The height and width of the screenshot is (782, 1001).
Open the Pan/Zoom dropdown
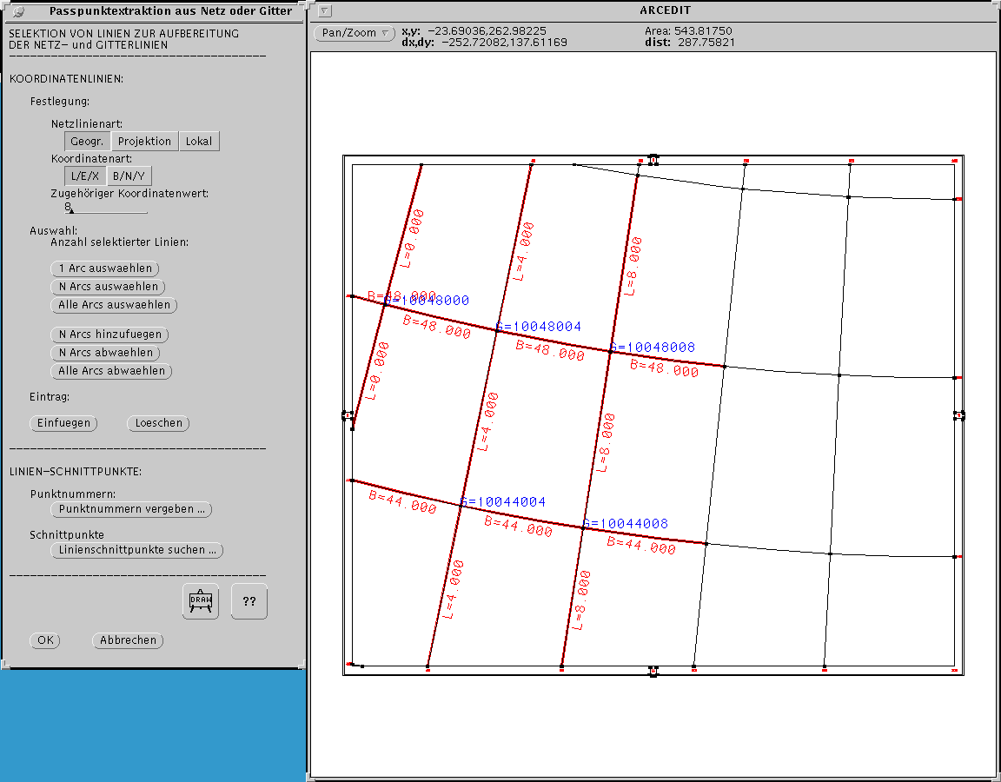(x=355, y=33)
